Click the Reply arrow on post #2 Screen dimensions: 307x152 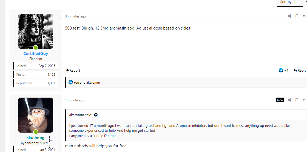[x=299, y=70]
